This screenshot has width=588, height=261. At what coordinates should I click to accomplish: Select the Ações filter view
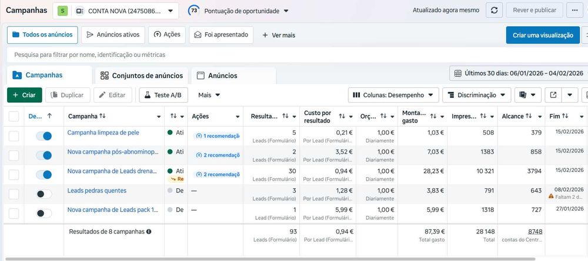pyautogui.click(x=167, y=35)
